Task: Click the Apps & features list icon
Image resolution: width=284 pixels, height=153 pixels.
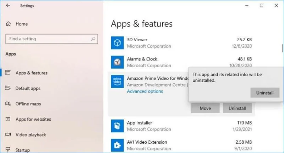Action: pyautogui.click(x=8, y=73)
